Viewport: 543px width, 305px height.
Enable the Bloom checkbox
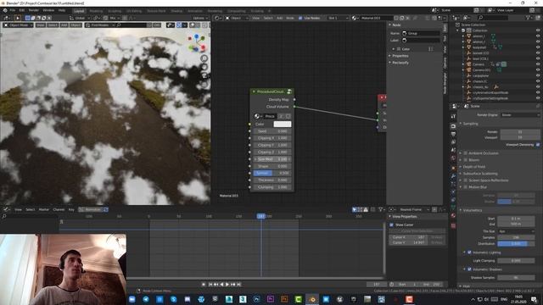click(x=466, y=160)
